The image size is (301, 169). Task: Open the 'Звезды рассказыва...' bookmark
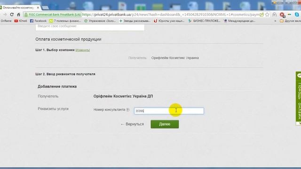click(135, 21)
